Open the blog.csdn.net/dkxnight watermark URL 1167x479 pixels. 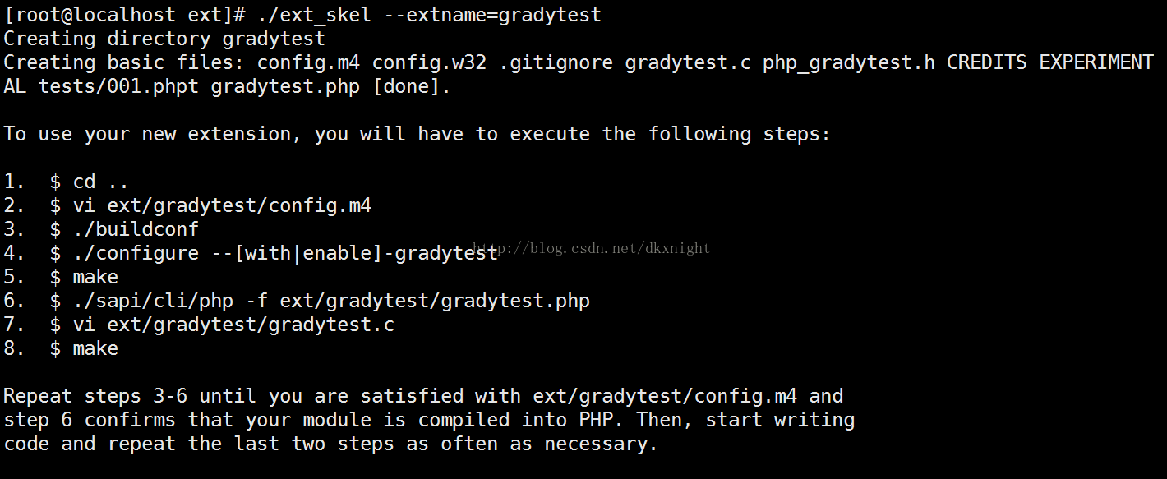pyautogui.click(x=592, y=248)
